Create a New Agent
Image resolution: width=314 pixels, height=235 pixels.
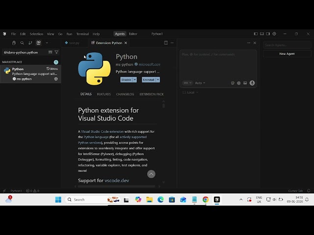[x=287, y=54]
